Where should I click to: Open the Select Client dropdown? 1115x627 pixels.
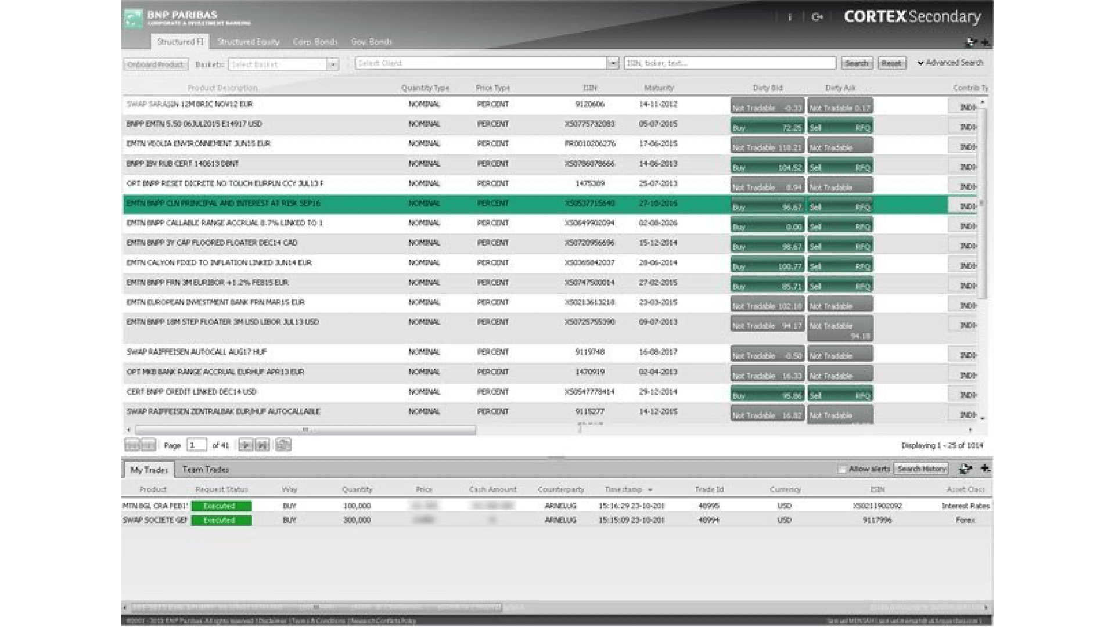tap(613, 62)
